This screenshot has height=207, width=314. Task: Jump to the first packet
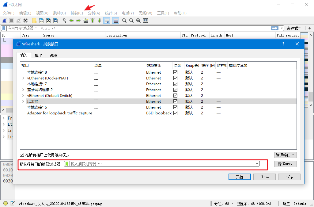tap(93, 21)
